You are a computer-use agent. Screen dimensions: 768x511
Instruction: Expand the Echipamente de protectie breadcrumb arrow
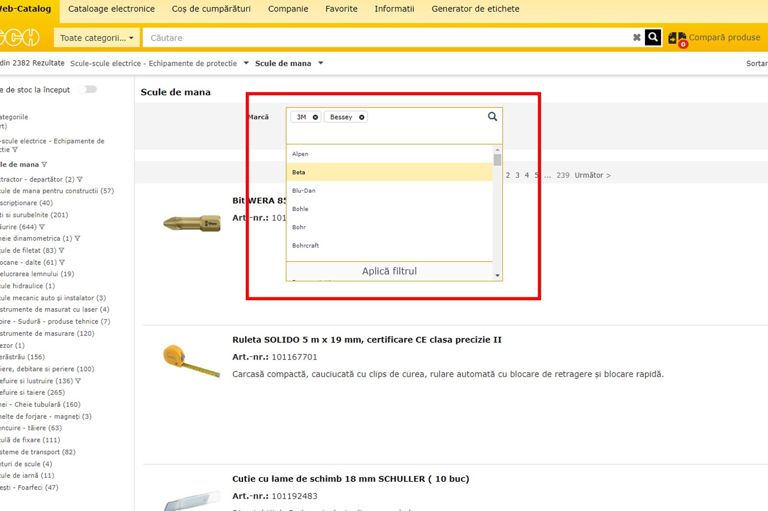pyautogui.click(x=246, y=63)
